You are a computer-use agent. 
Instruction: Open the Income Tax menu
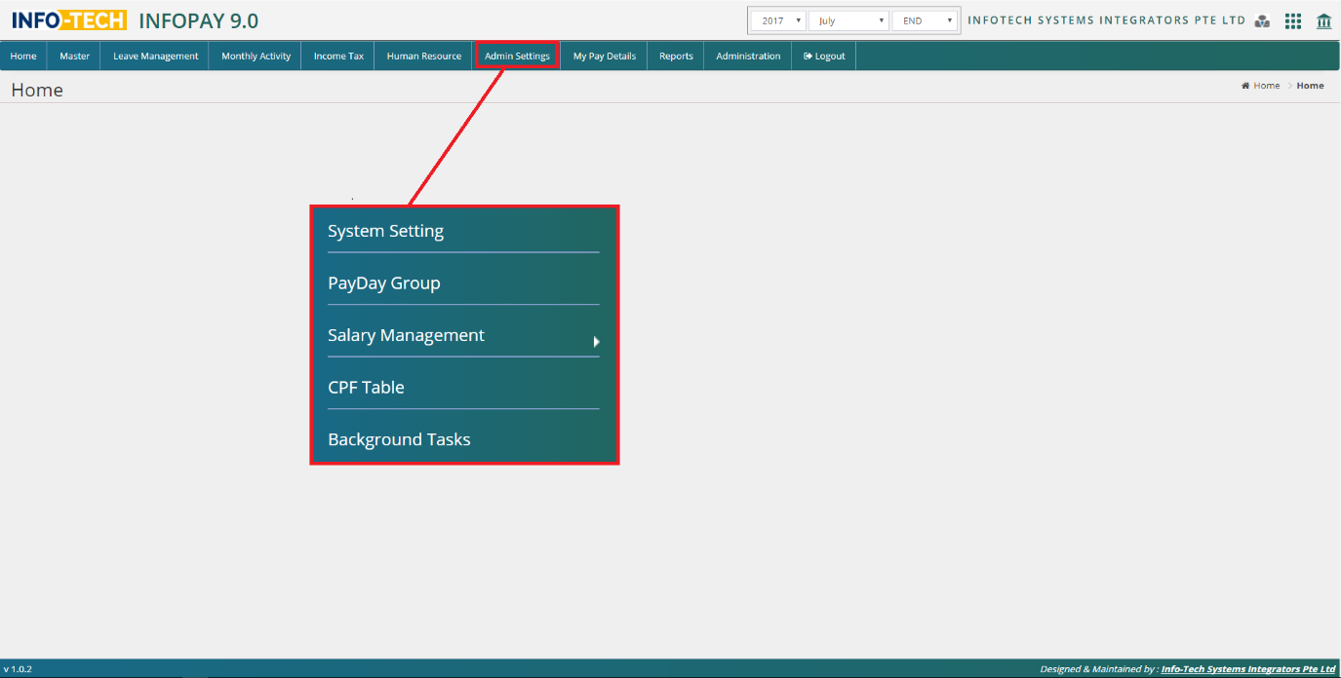[338, 56]
